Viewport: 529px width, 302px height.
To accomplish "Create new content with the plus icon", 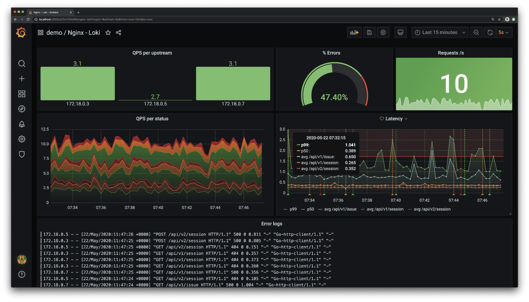I will click(x=22, y=78).
